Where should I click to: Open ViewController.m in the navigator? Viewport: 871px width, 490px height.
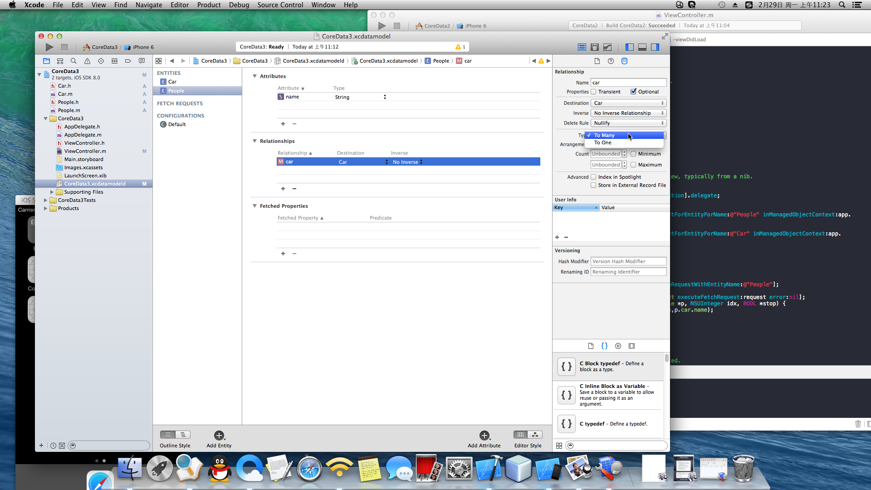point(85,151)
